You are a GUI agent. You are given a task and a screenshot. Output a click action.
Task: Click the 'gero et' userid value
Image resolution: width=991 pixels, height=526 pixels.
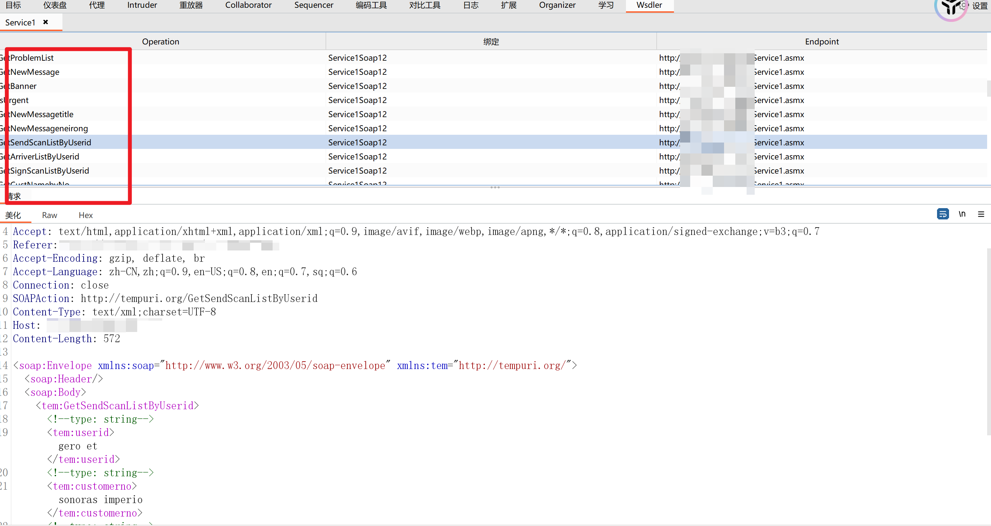(x=78, y=446)
